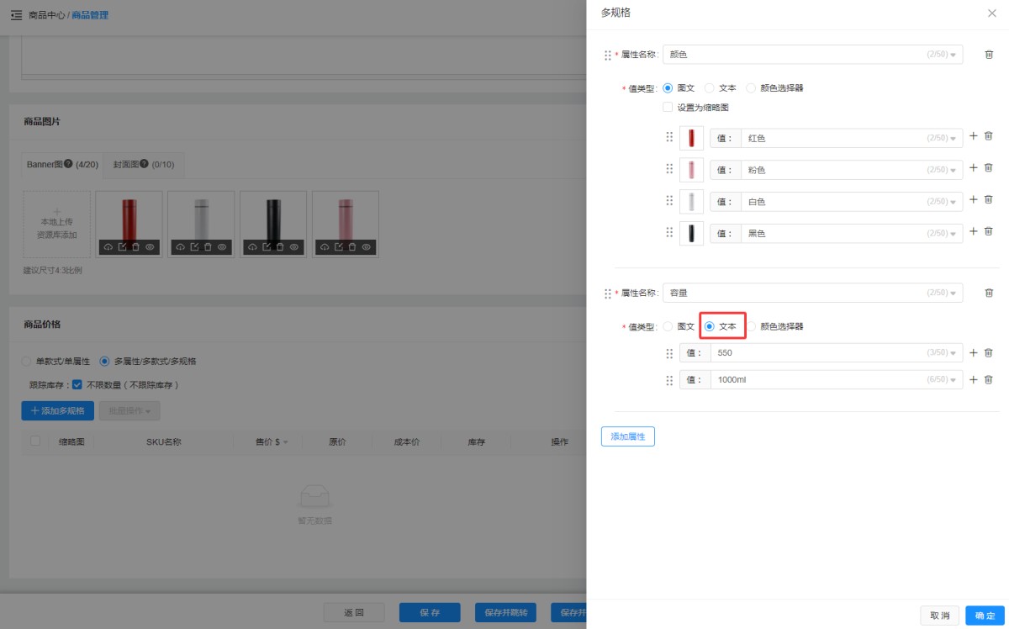Add a value after the 550 row
Image resolution: width=1009 pixels, height=629 pixels.
point(974,353)
